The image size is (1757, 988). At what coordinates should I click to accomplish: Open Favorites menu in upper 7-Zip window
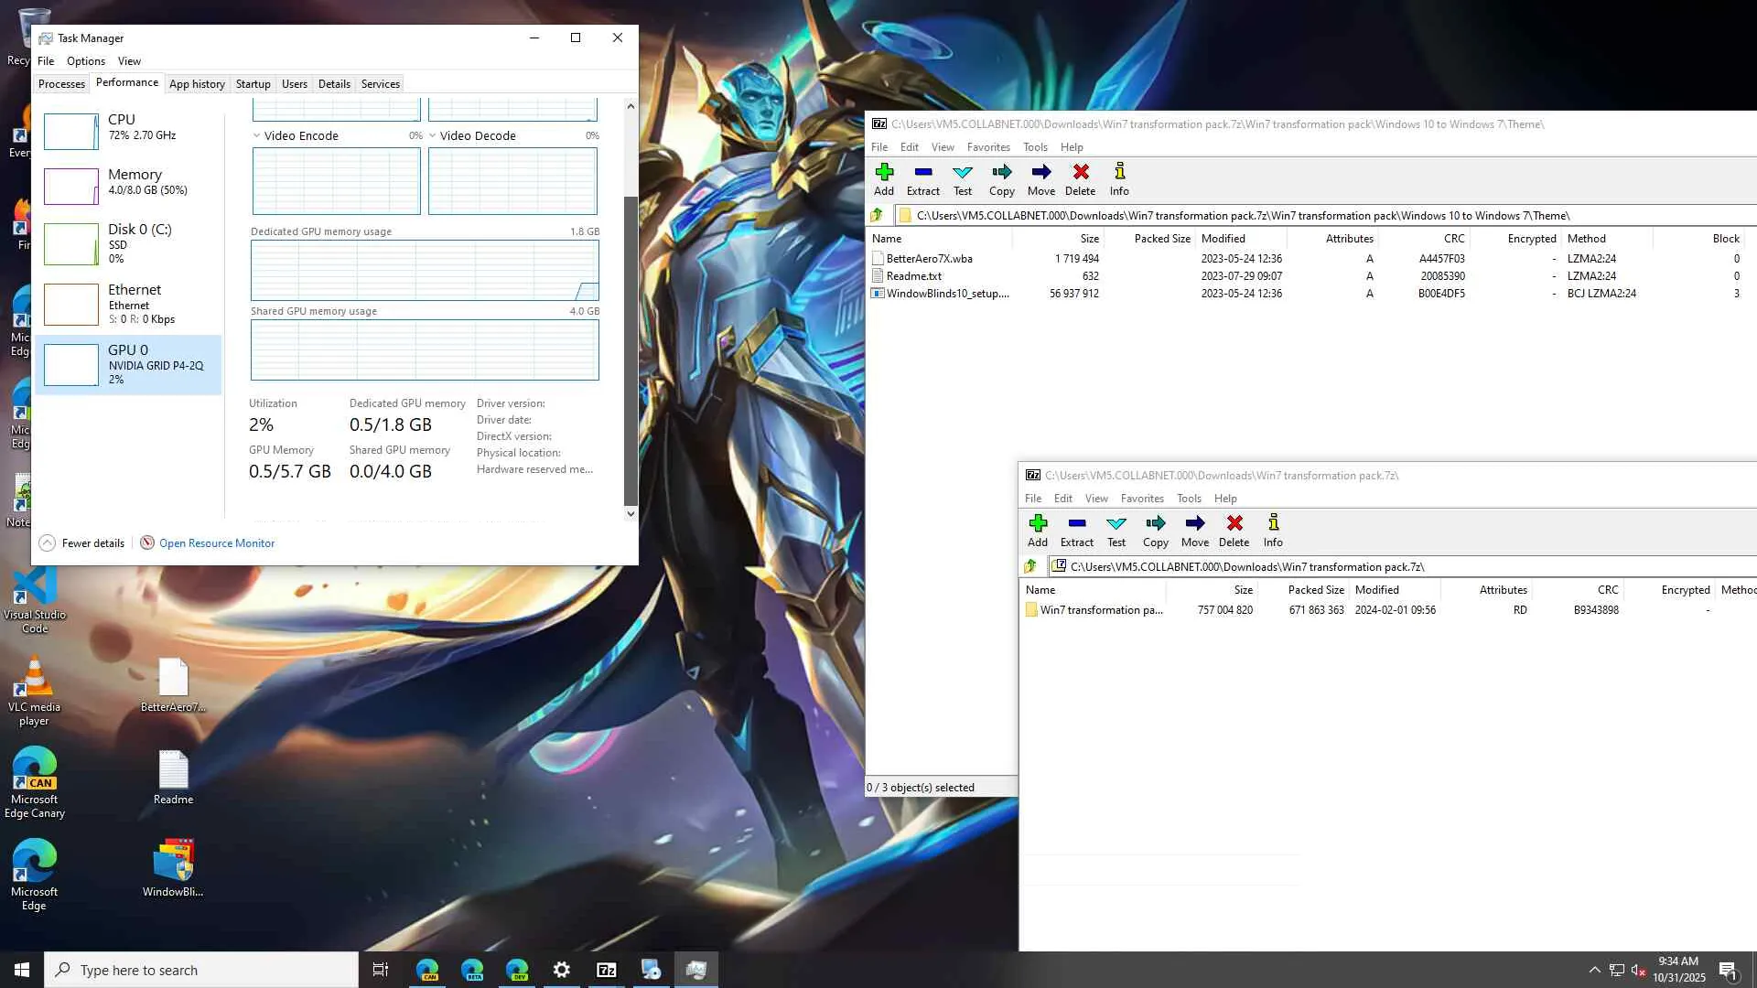(x=987, y=146)
